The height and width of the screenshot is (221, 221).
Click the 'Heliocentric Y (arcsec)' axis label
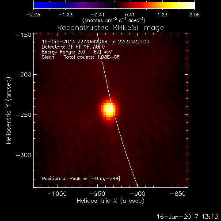coord(9,110)
